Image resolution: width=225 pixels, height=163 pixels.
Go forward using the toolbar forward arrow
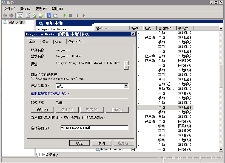tap(11, 15)
